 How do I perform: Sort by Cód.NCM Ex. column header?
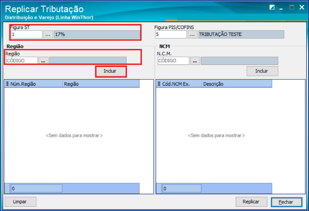[182, 84]
